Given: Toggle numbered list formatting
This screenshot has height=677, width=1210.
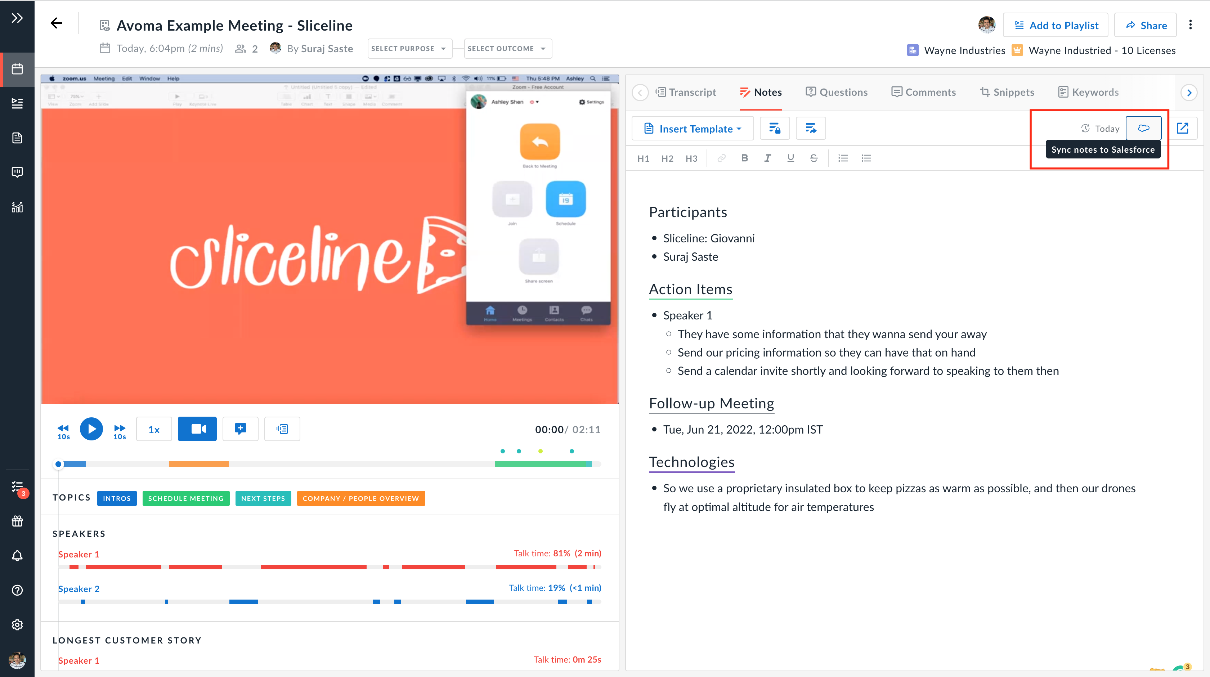Looking at the screenshot, I should click(x=843, y=158).
